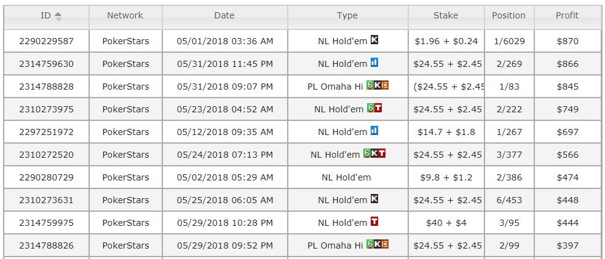Click the Position column header
Screen dimensions: 605x259
pos(508,15)
